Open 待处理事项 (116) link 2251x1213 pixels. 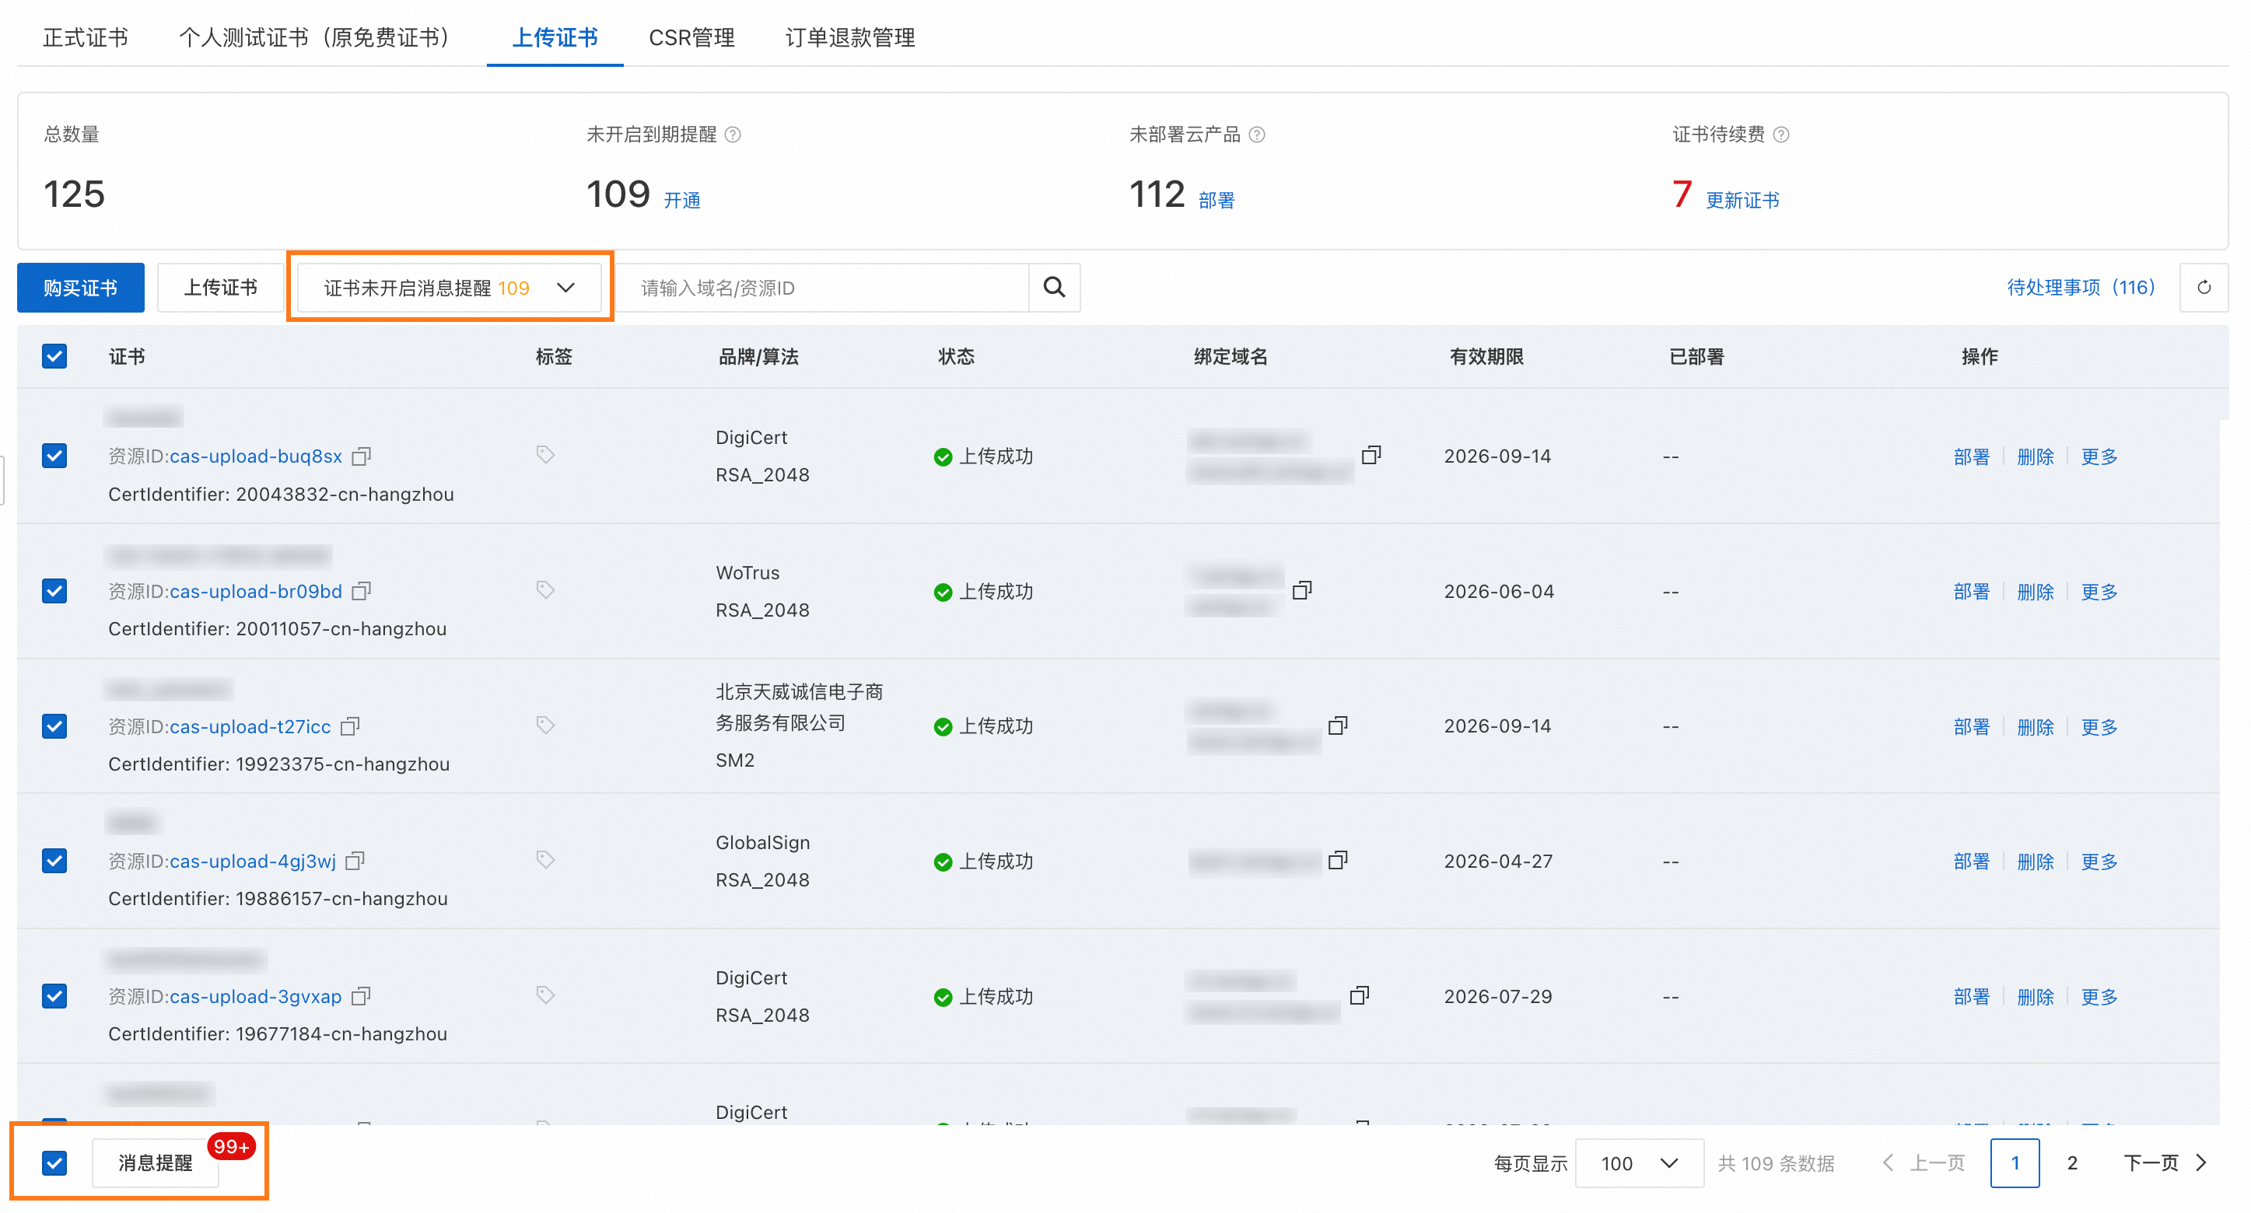[2081, 288]
